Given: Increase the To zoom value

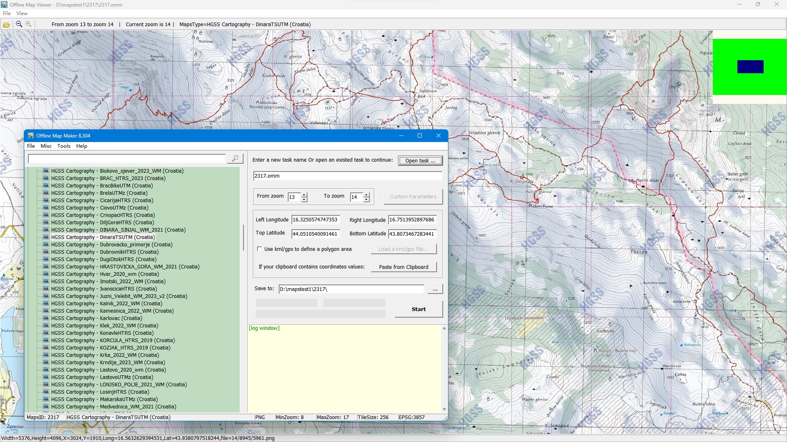Looking at the screenshot, I should coord(366,195).
